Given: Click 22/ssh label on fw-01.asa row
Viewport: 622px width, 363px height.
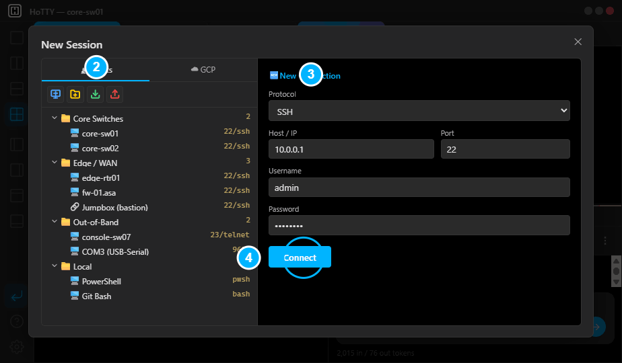Looking at the screenshot, I should (237, 190).
